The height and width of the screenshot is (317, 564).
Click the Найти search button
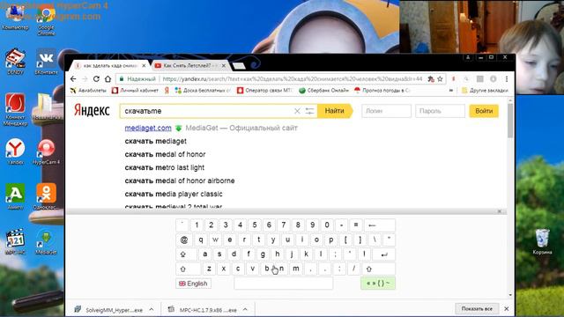tap(335, 111)
